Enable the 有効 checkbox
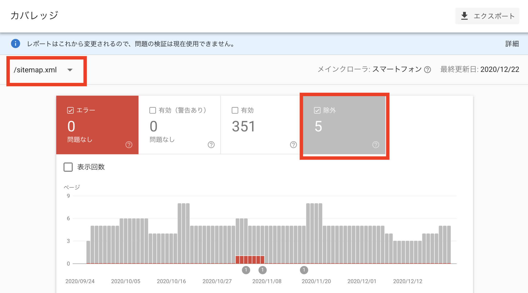This screenshot has height=293, width=528. pyautogui.click(x=235, y=110)
